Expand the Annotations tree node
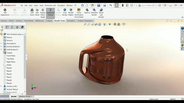This screenshot has height=103, width=184. 1,43
